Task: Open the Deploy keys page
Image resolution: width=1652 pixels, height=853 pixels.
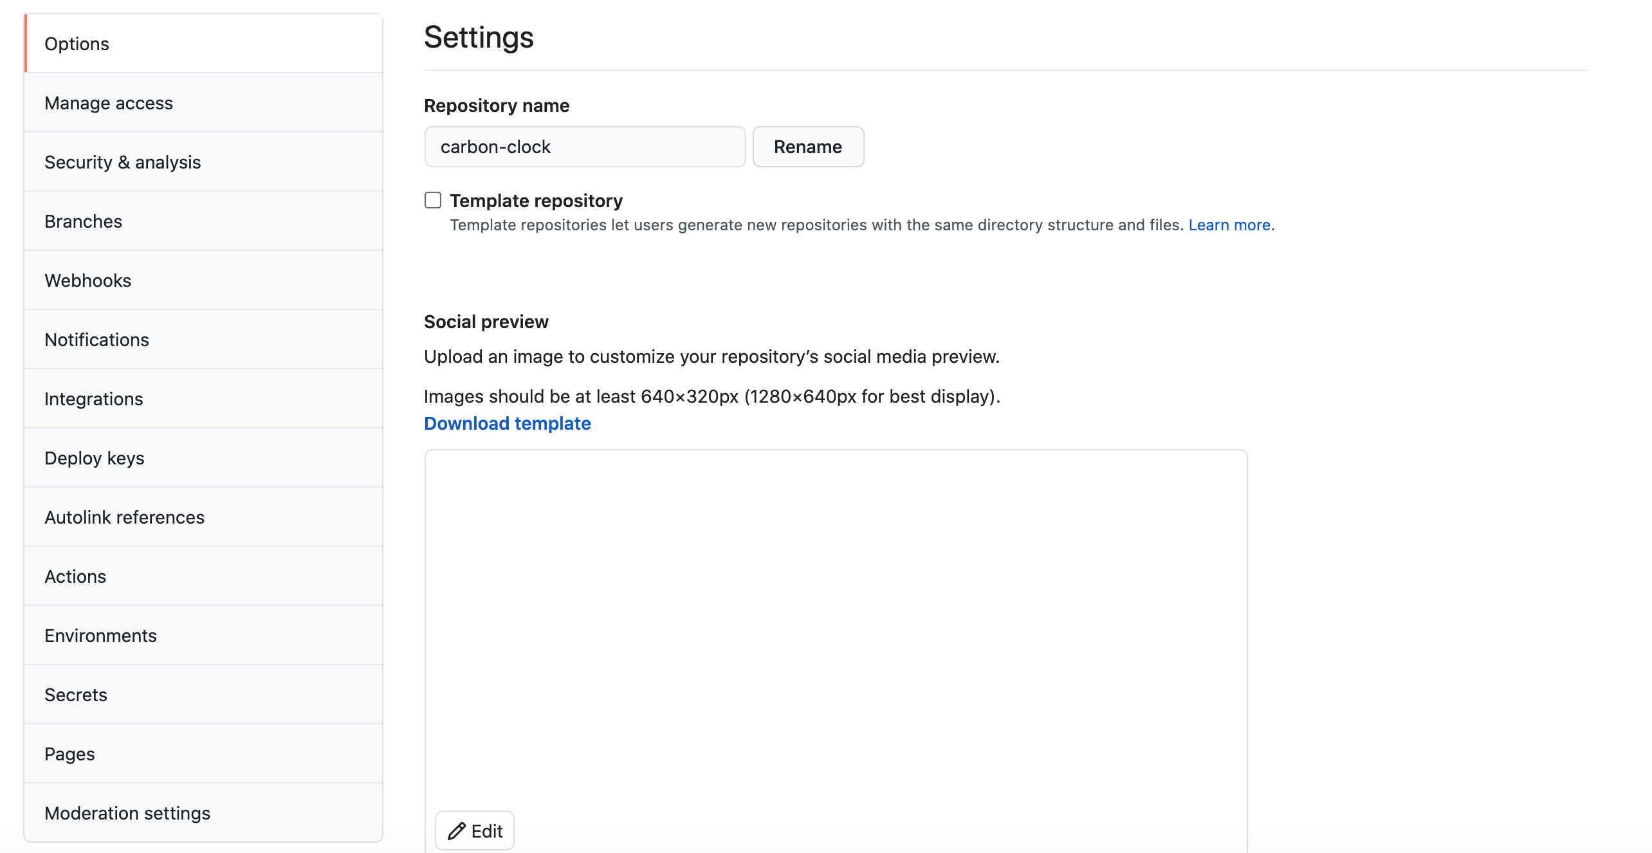Action: point(94,458)
